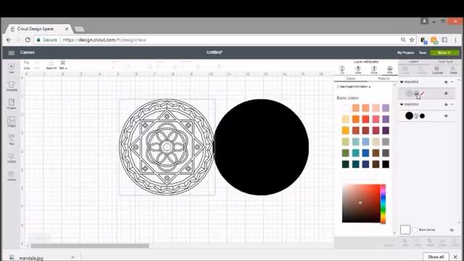Viewport: 464px width, 261px height.
Task: Switch to the Layers tab
Action: click(413, 62)
